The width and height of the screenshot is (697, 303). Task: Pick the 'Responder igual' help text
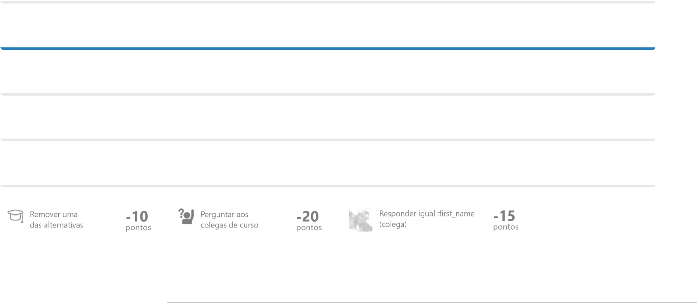coord(407,213)
